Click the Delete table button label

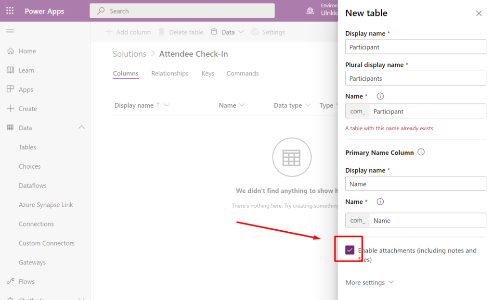(x=186, y=32)
